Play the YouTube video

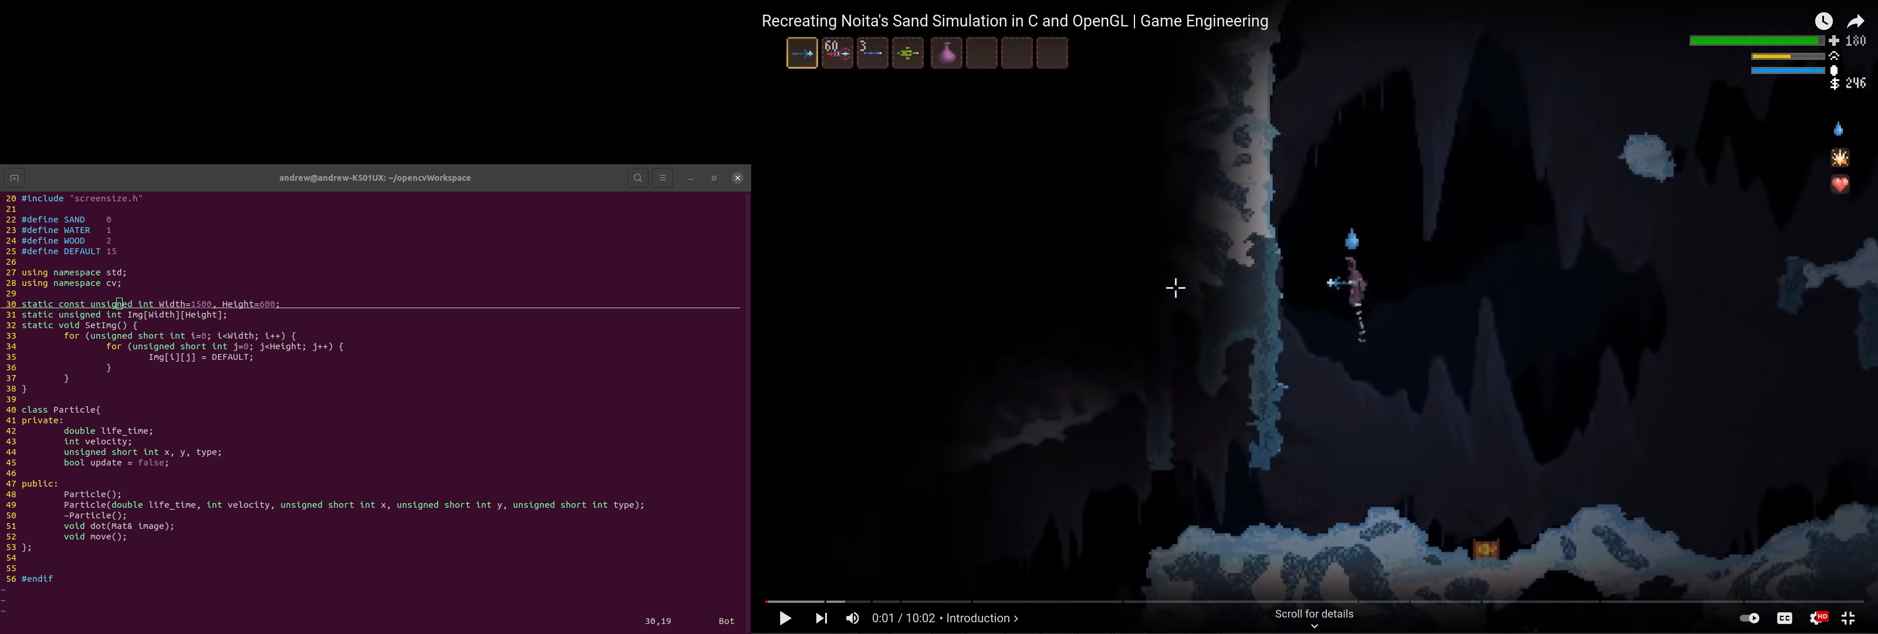tap(785, 618)
